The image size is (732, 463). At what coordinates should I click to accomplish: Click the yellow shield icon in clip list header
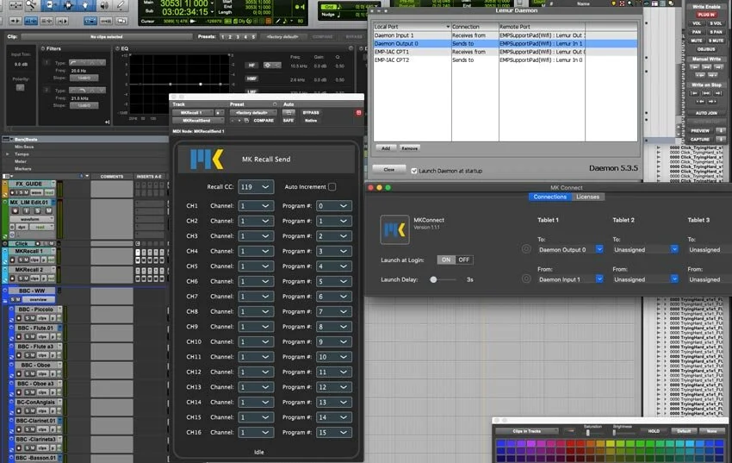(613, 3)
